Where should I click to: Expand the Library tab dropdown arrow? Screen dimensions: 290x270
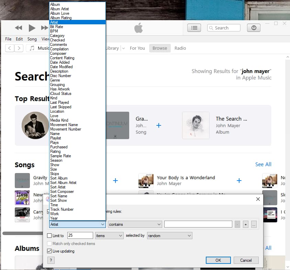tap(124, 48)
